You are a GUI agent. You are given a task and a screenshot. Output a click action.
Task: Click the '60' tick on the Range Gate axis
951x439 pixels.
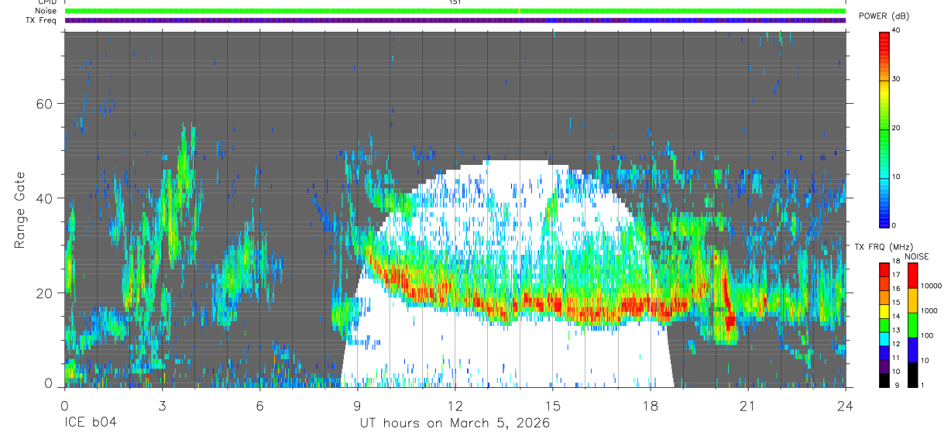click(45, 104)
